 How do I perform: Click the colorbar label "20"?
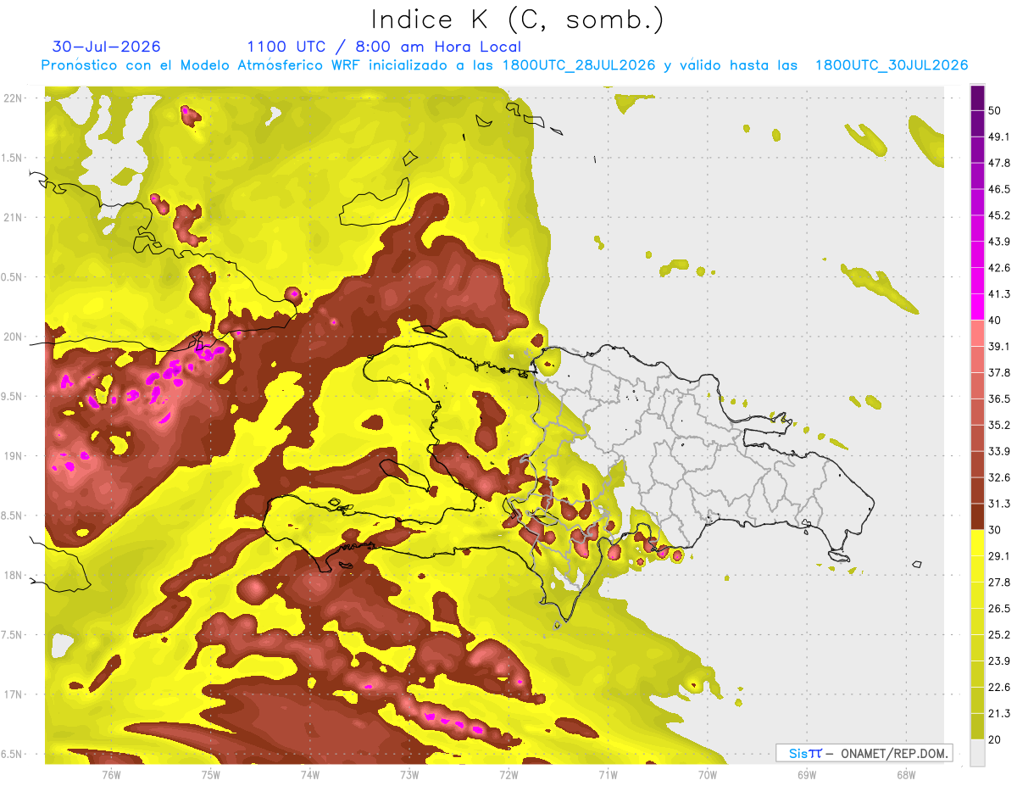(995, 739)
